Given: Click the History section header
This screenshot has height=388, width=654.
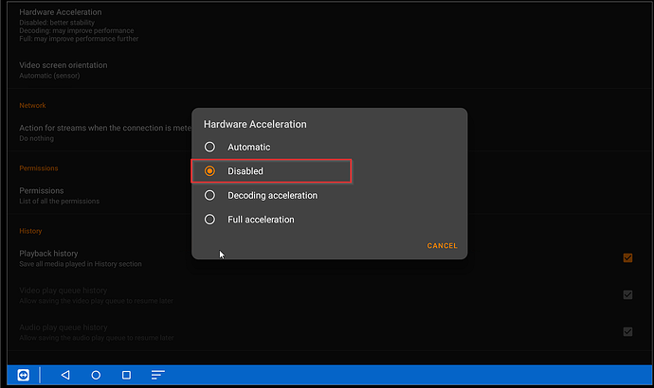Looking at the screenshot, I should (x=30, y=231).
